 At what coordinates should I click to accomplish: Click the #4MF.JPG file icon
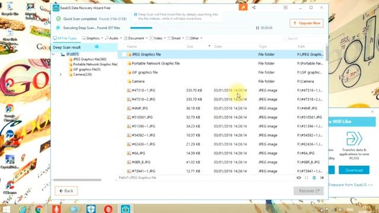point(129,108)
